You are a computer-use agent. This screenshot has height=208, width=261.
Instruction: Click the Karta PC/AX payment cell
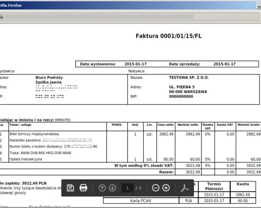click(141, 201)
